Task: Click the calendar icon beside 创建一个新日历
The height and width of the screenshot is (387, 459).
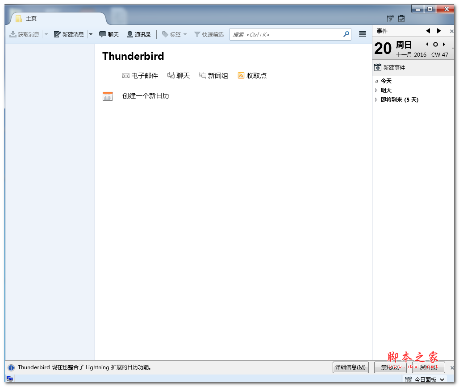Action: pos(108,96)
